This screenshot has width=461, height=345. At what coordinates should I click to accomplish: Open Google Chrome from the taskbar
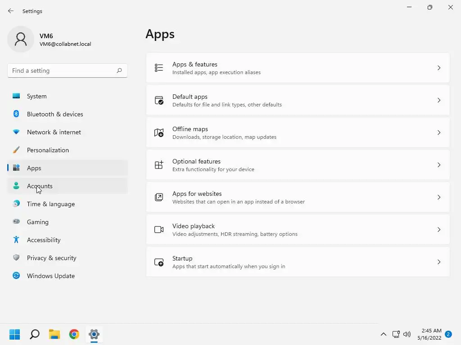[x=74, y=334]
